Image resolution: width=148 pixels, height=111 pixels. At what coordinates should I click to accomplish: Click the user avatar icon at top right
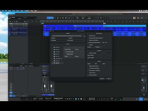tap(134, 18)
